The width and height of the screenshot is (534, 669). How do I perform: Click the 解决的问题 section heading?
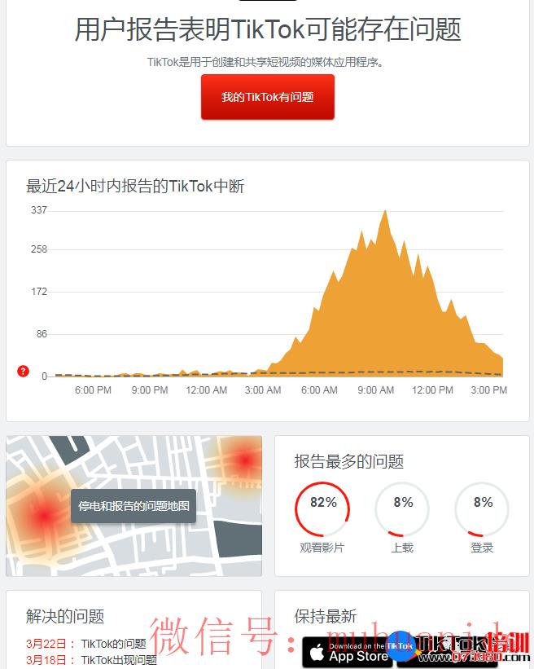[x=65, y=617]
